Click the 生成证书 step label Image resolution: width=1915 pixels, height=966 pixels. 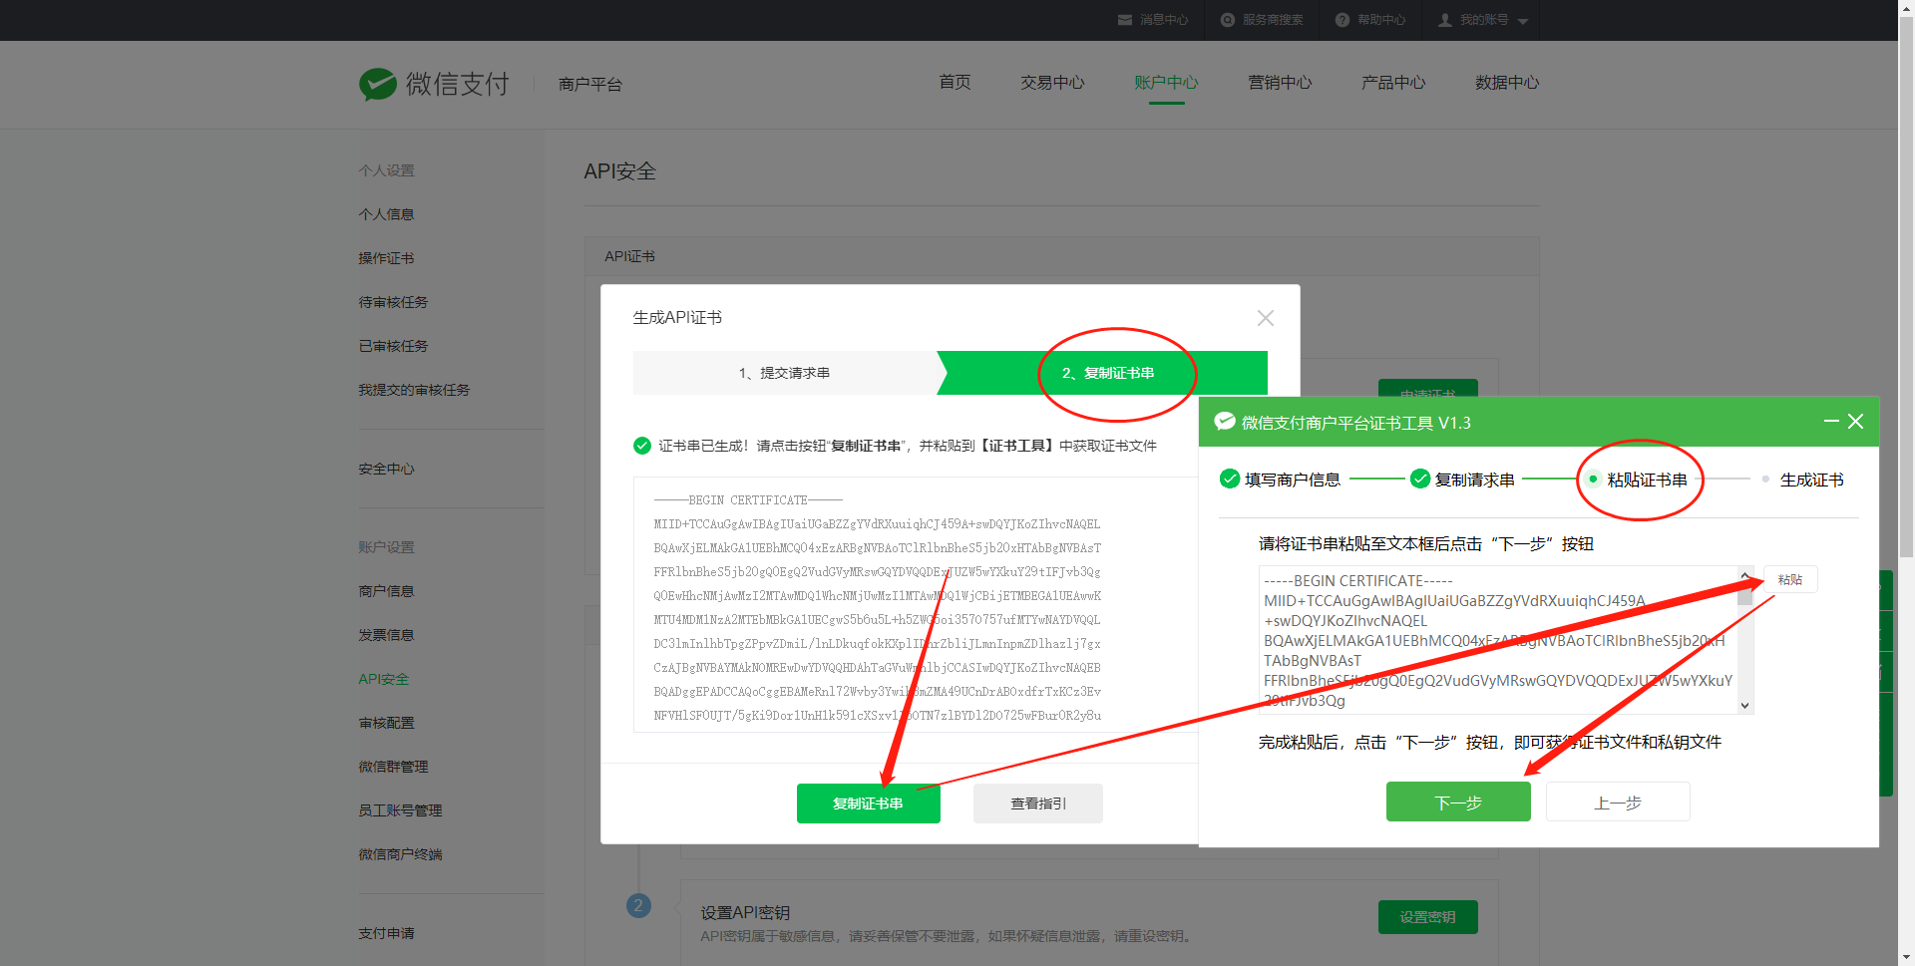click(x=1811, y=481)
